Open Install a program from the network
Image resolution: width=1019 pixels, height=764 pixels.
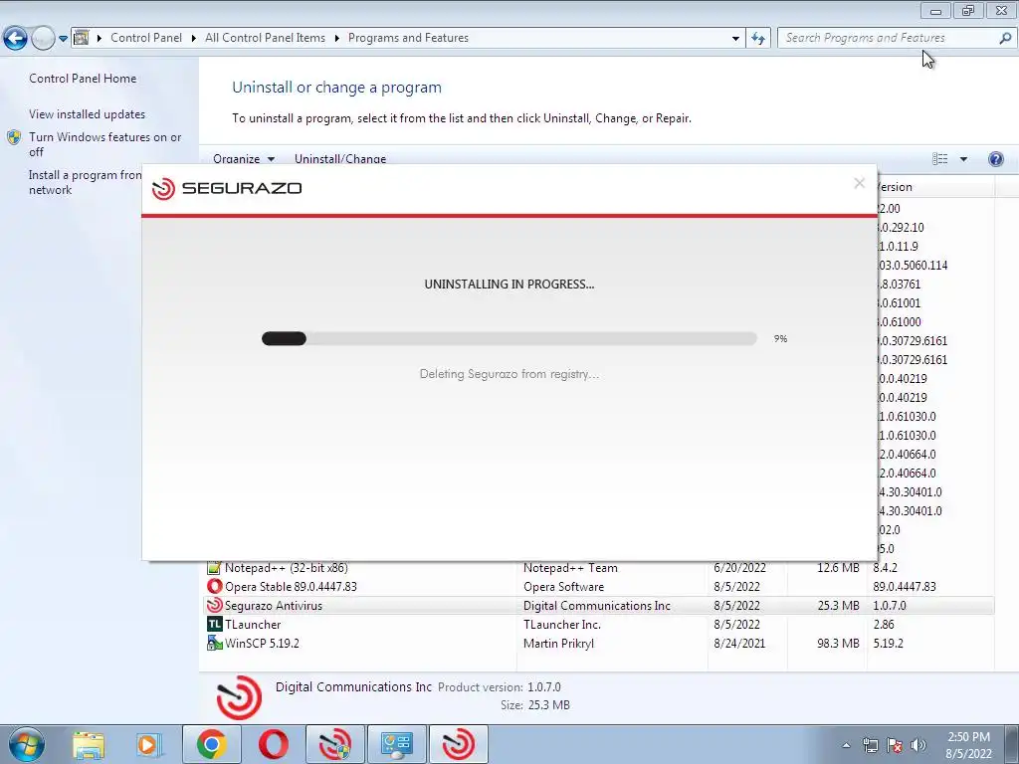(86, 183)
